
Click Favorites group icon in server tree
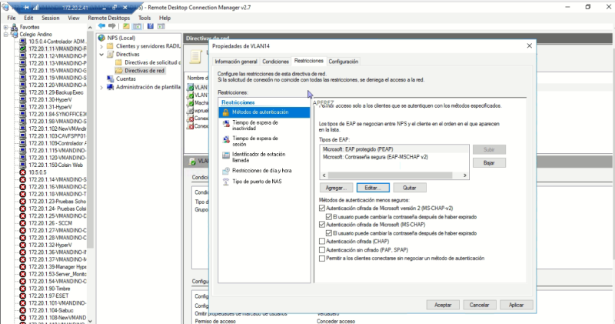point(14,27)
